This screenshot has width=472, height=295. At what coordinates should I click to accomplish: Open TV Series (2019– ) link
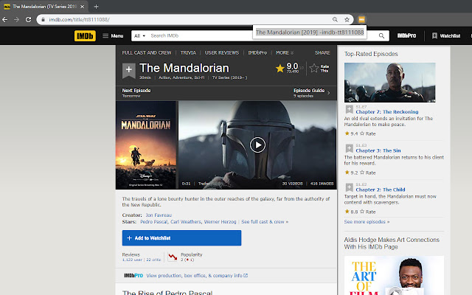(x=229, y=77)
